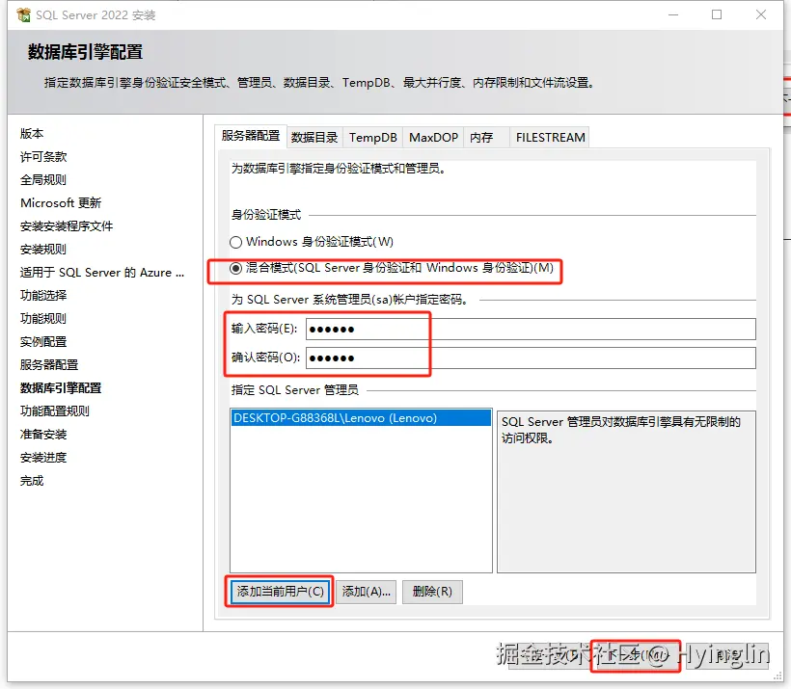Click the SQL Server setup icon in the title bar

[23, 15]
